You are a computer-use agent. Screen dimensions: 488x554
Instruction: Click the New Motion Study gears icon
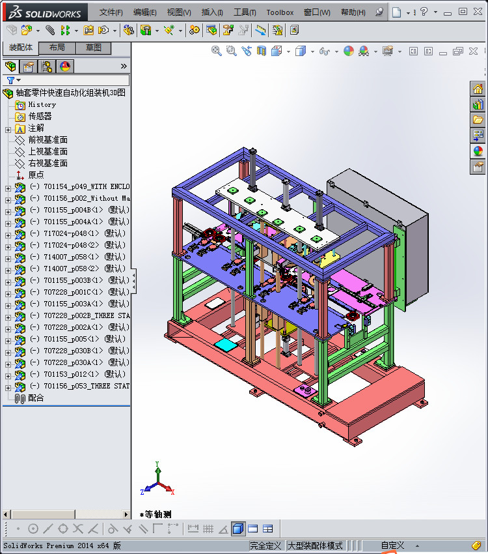(195, 31)
